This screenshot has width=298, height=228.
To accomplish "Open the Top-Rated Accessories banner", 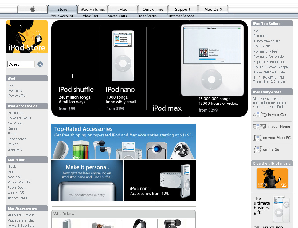I will click(x=123, y=141).
